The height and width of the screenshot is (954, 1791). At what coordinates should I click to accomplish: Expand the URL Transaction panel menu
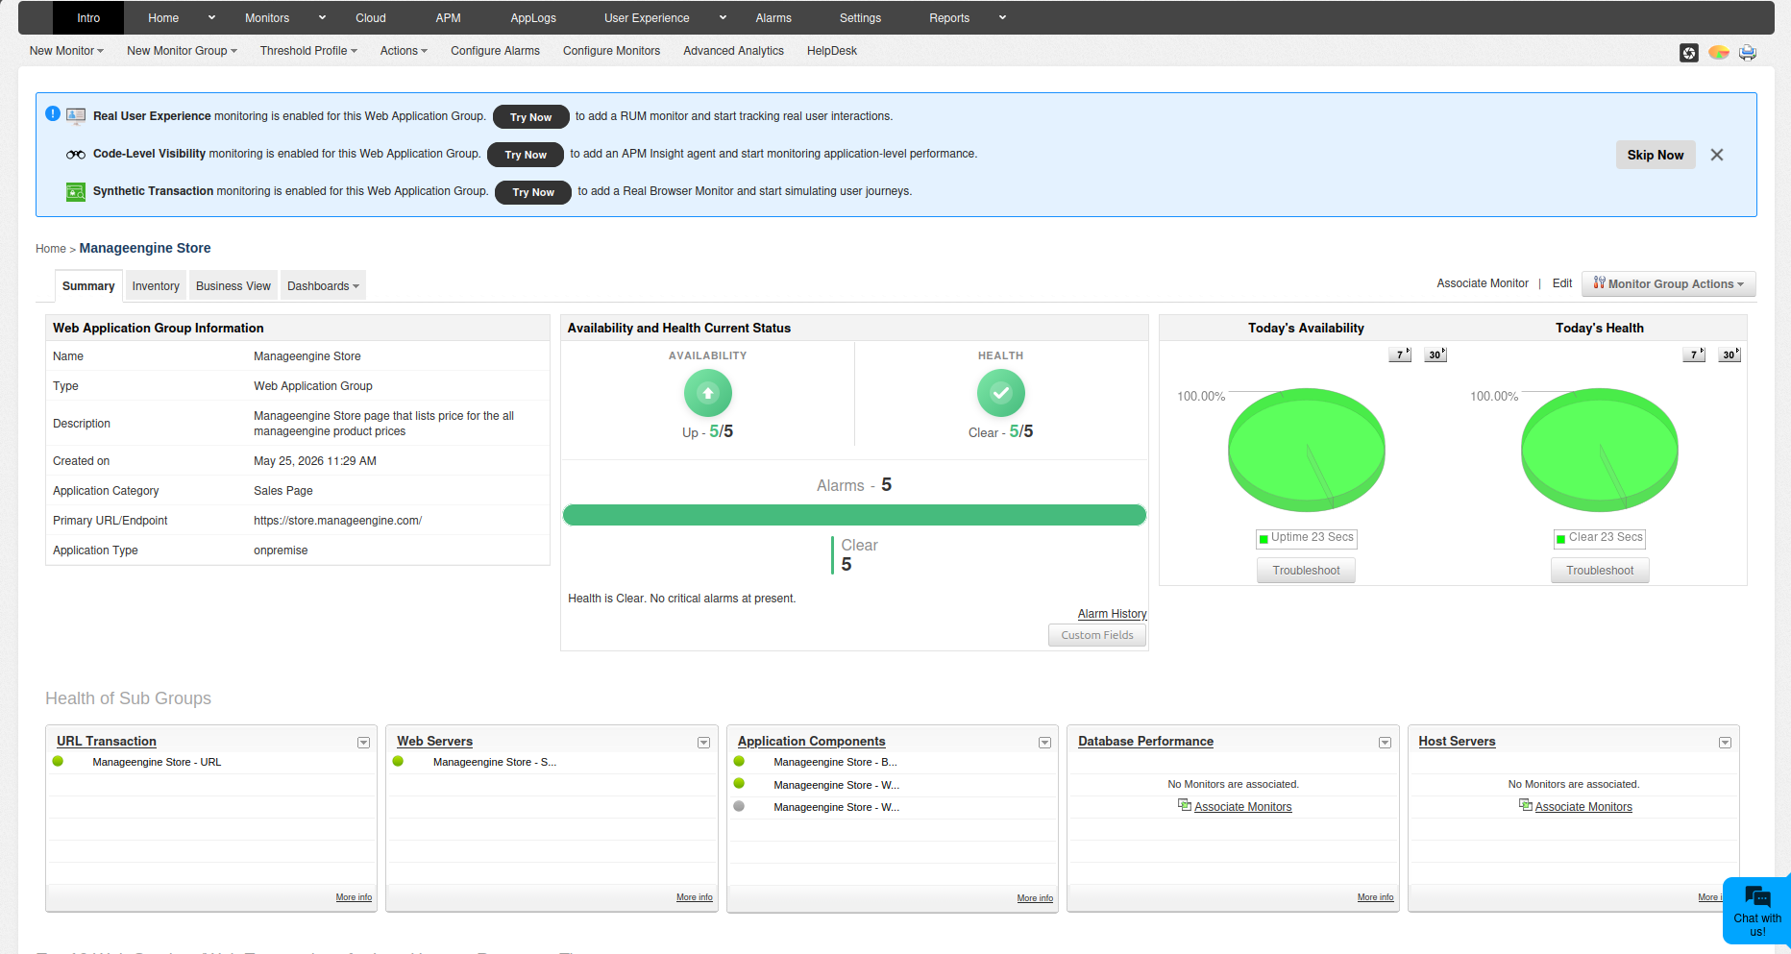pos(363,743)
